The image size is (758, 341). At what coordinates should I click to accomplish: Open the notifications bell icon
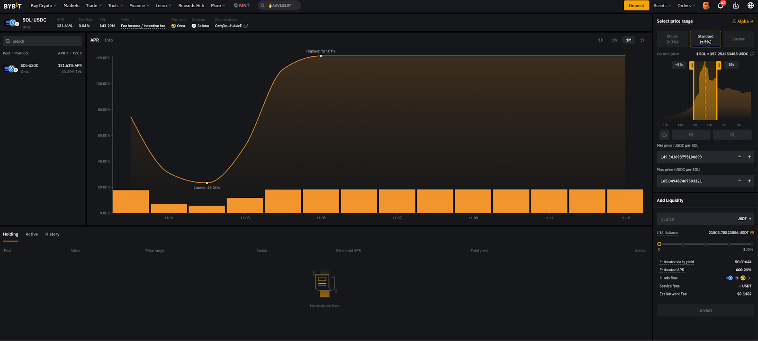click(x=720, y=6)
